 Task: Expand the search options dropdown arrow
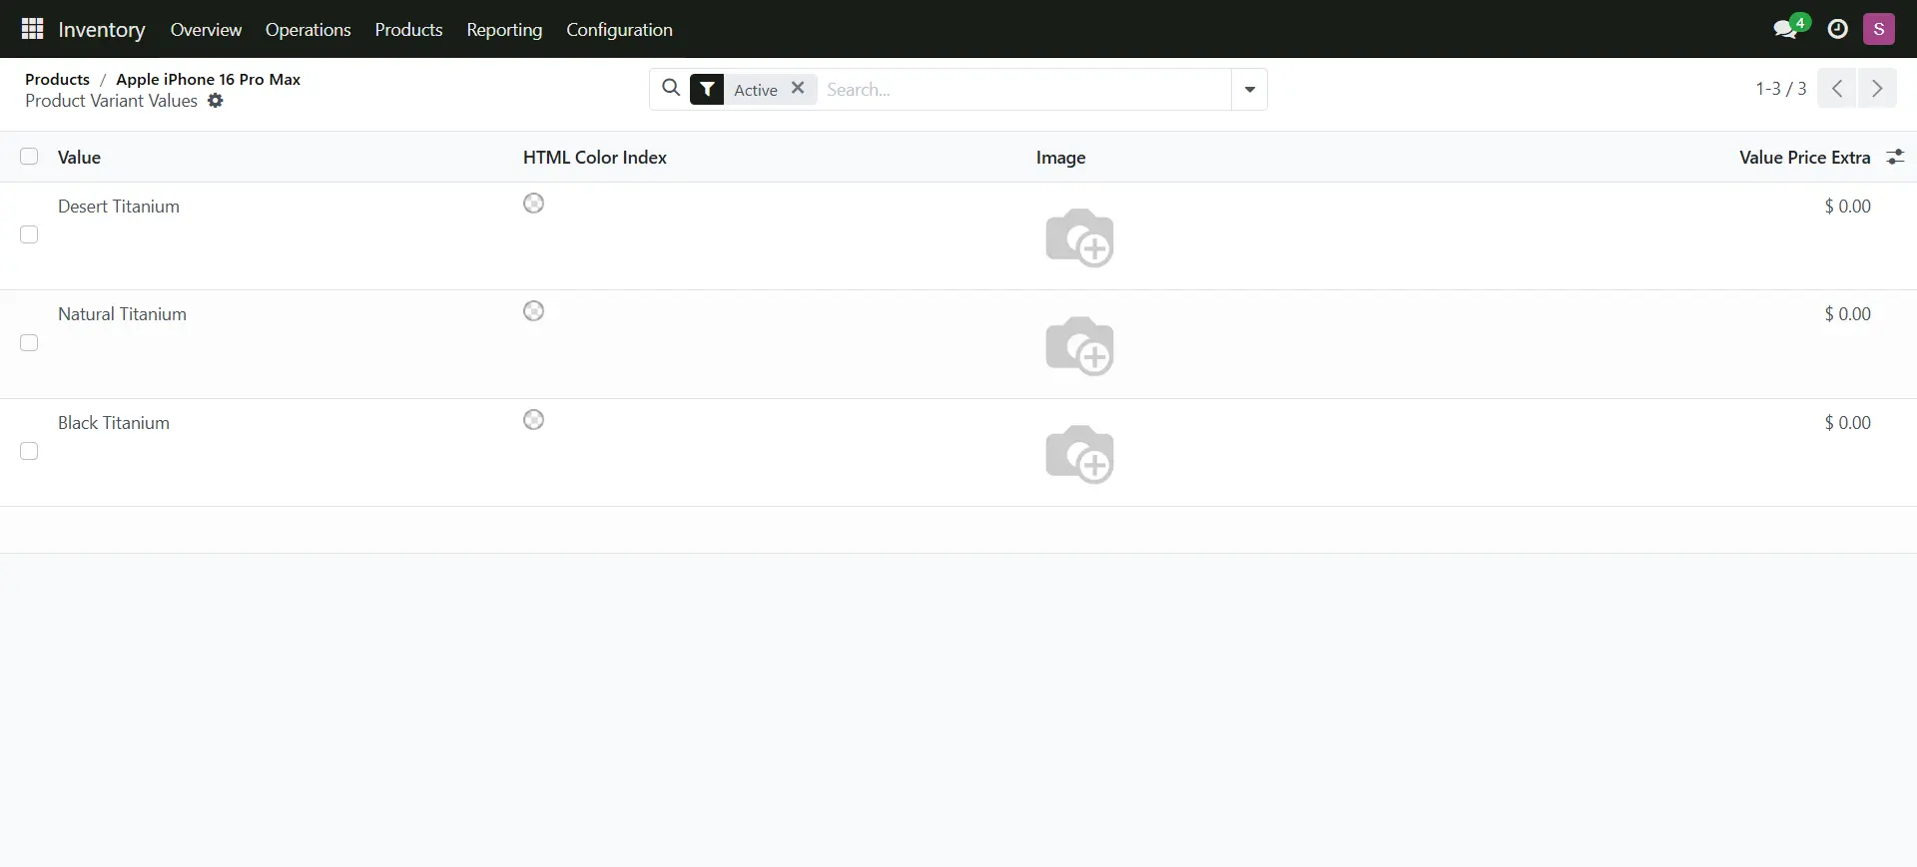1249,90
